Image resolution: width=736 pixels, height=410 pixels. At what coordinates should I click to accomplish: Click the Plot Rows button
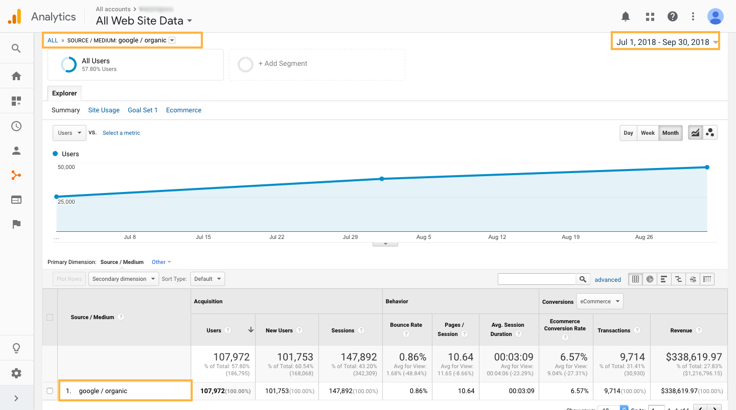[x=69, y=279]
